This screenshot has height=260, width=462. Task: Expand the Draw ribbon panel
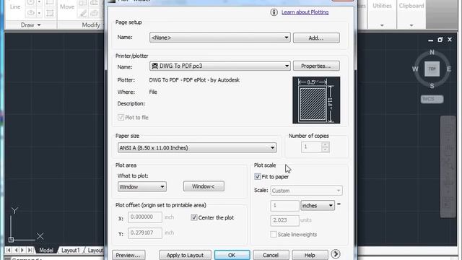30,25
